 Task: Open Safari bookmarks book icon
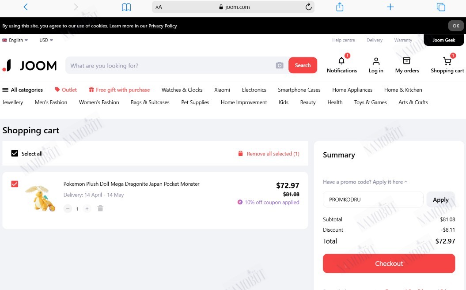[x=126, y=7]
